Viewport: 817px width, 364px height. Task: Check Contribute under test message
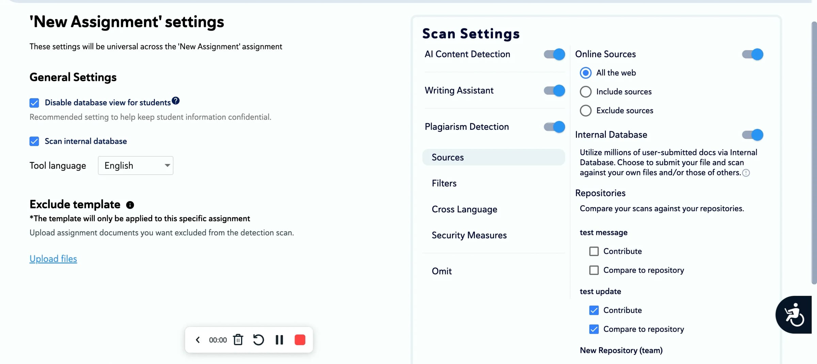(x=594, y=251)
